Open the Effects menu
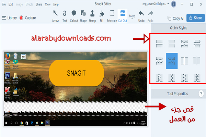Viewport: 206px width, 137px height. [29, 4]
